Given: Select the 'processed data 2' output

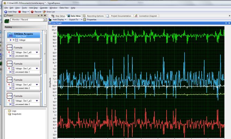Looking at the screenshot, I should (22, 88).
